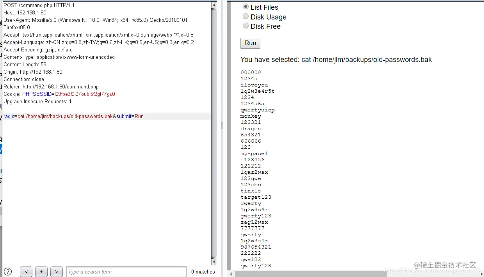484x277 pixels.
Task: Click the password entry 654321
Action: click(x=251, y=135)
